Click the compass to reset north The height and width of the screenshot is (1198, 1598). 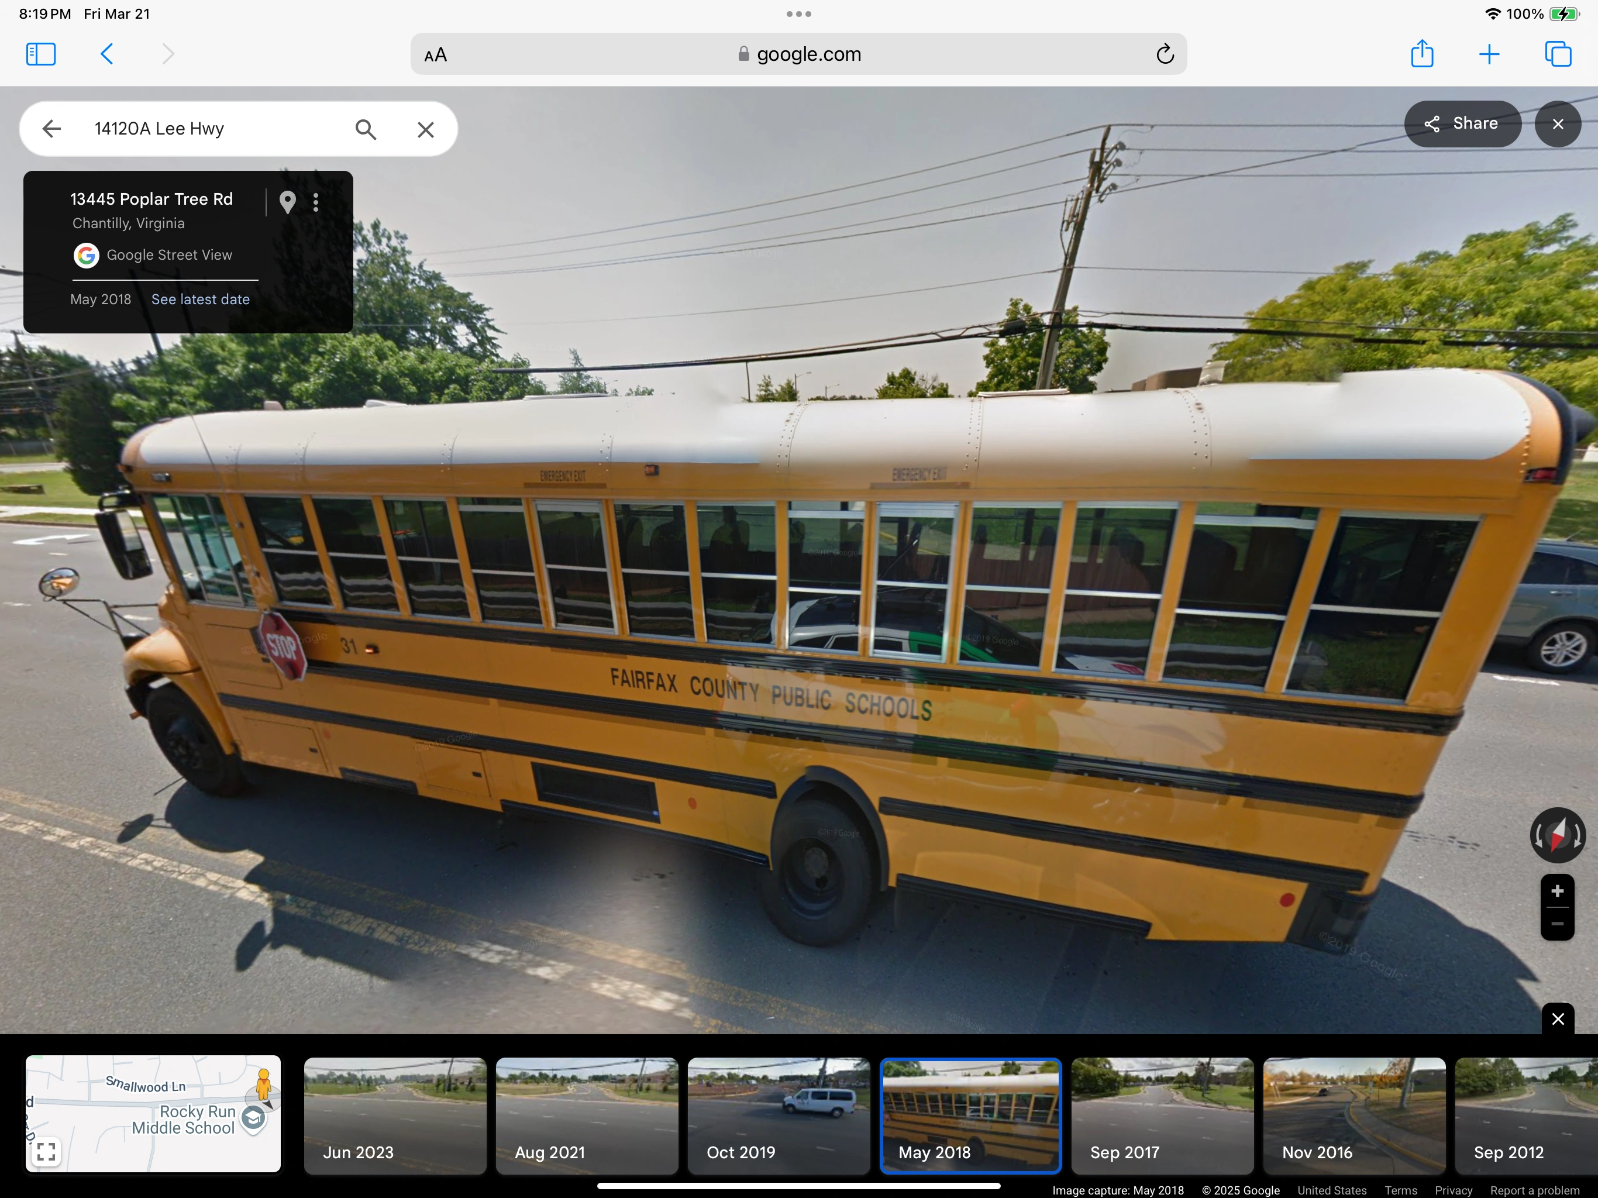point(1558,835)
